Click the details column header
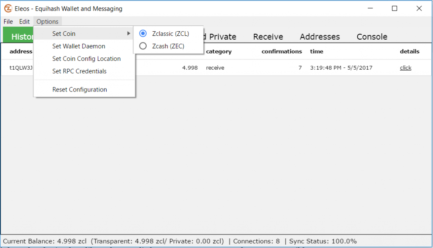The height and width of the screenshot is (248, 433). coord(409,51)
